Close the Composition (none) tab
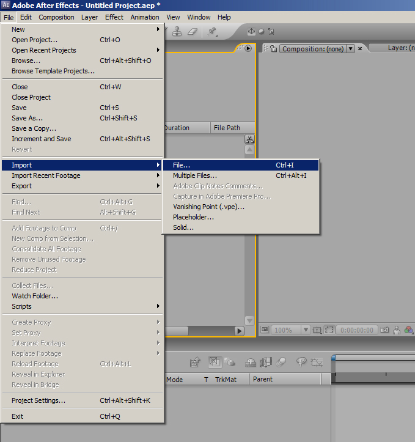This screenshot has width=415, height=442. 360,48
